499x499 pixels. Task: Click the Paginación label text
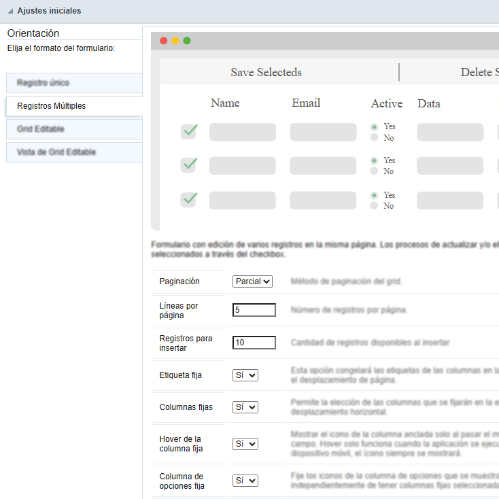pos(179,281)
